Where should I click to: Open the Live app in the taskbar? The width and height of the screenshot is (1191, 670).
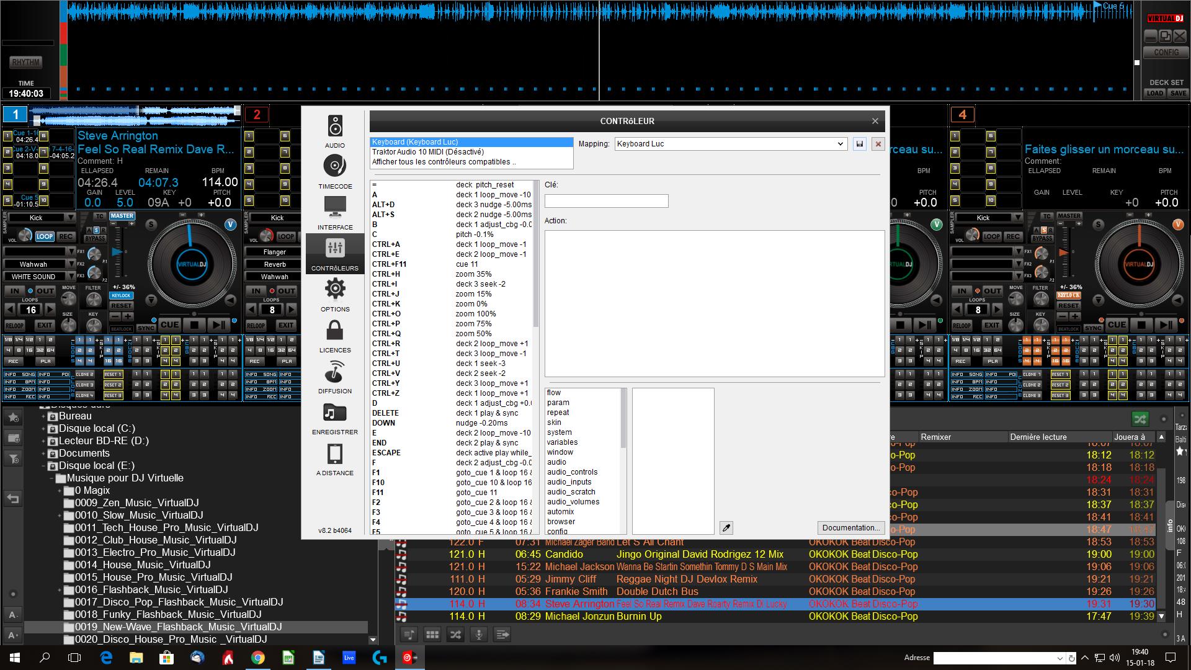click(x=349, y=658)
